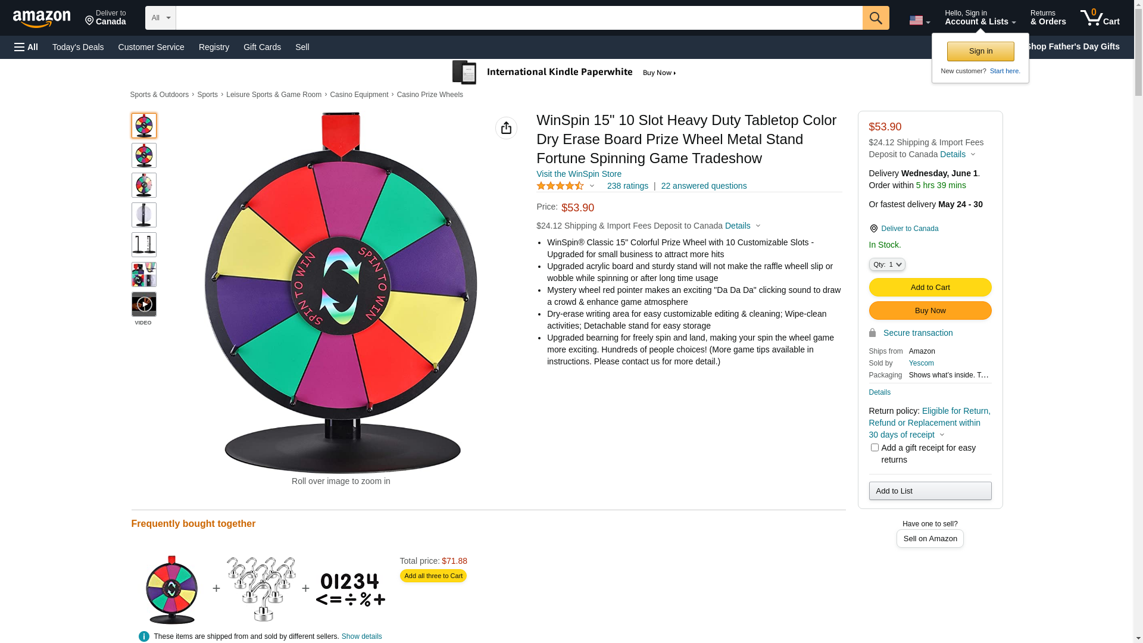Screen dimensions: 1143x643
Task: Open Today's Deals in navigation bar
Action: click(78, 47)
